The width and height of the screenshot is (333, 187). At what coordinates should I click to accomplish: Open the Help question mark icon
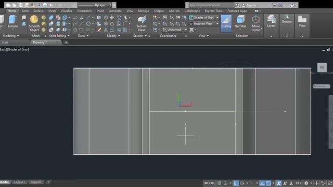pyautogui.click(x=292, y=5)
